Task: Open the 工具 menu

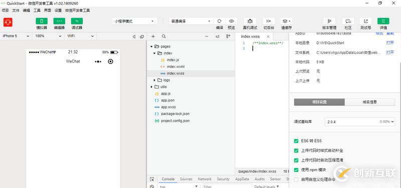Action: point(37,10)
